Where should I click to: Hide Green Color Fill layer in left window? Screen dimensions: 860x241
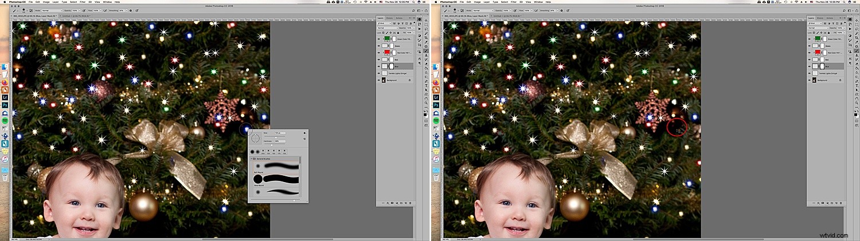[x=378, y=38]
